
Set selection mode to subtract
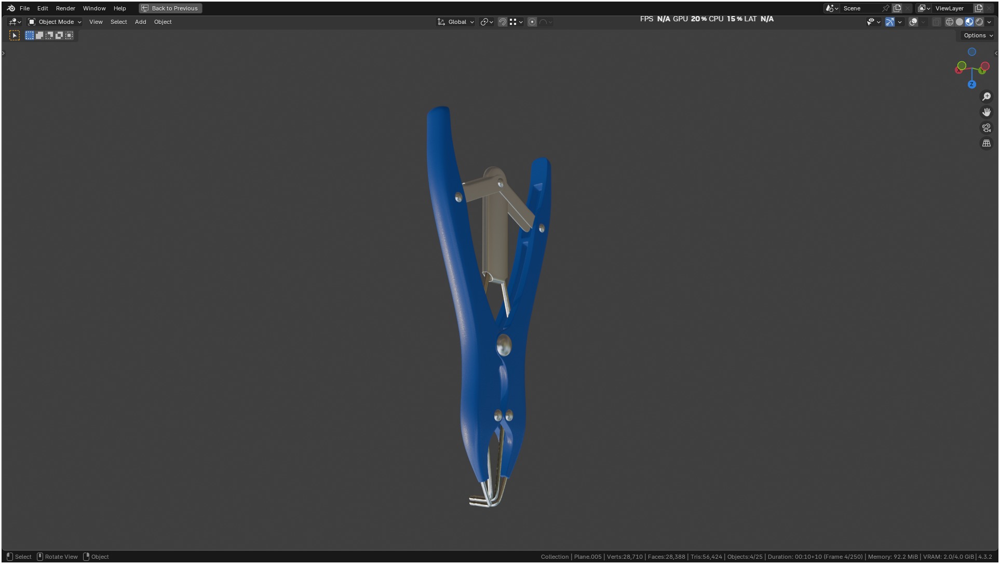49,35
